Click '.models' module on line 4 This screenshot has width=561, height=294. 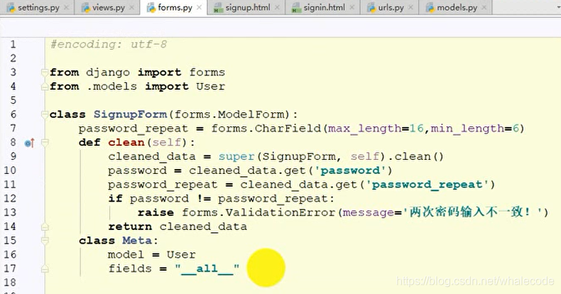pos(111,87)
